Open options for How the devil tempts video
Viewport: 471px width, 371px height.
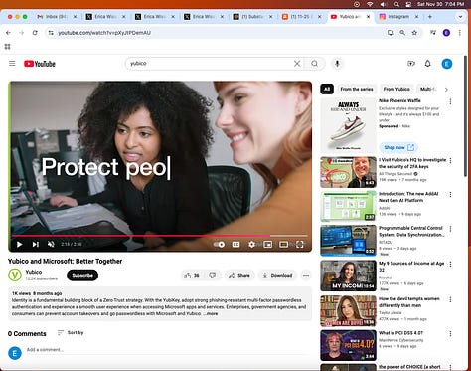(x=450, y=299)
